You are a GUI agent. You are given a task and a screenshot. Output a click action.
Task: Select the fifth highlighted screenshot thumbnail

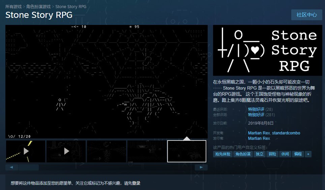tap(187, 151)
